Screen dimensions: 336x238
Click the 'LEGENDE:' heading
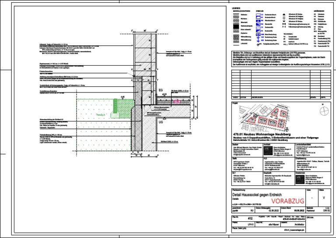[236, 8]
